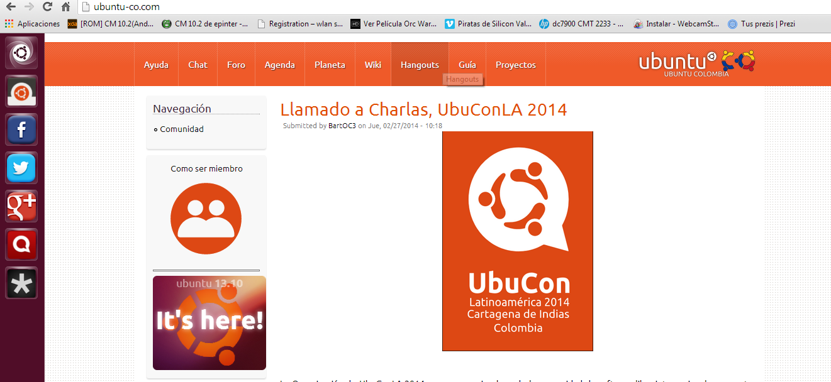The image size is (831, 382).
Task: Open the [ROM] CM 10.2 bookmark
Action: point(110,24)
